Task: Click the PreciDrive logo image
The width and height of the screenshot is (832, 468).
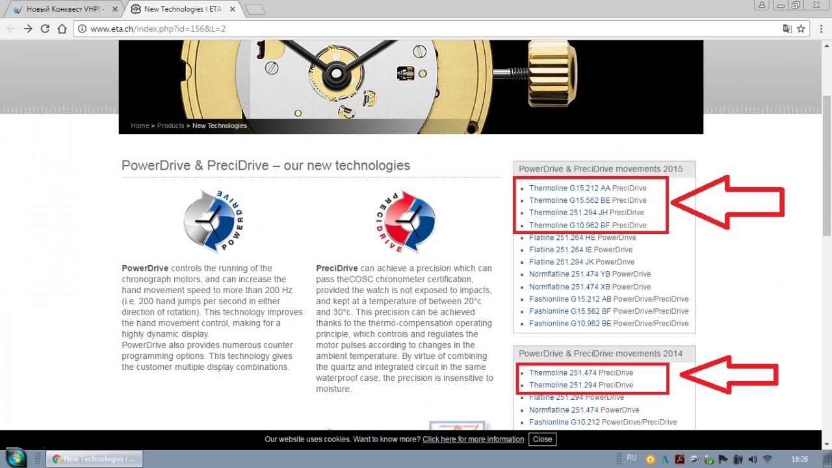Action: click(405, 222)
